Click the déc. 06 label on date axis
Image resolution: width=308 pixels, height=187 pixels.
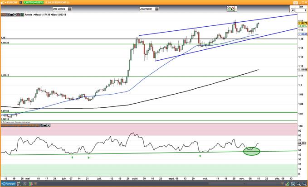(279, 178)
